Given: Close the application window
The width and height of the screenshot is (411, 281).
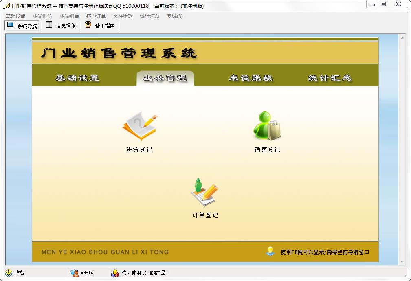Looking at the screenshot, I should point(398,4).
